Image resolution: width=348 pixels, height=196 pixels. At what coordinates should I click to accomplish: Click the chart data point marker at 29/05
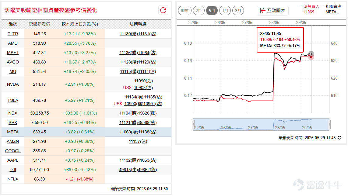point(311,54)
